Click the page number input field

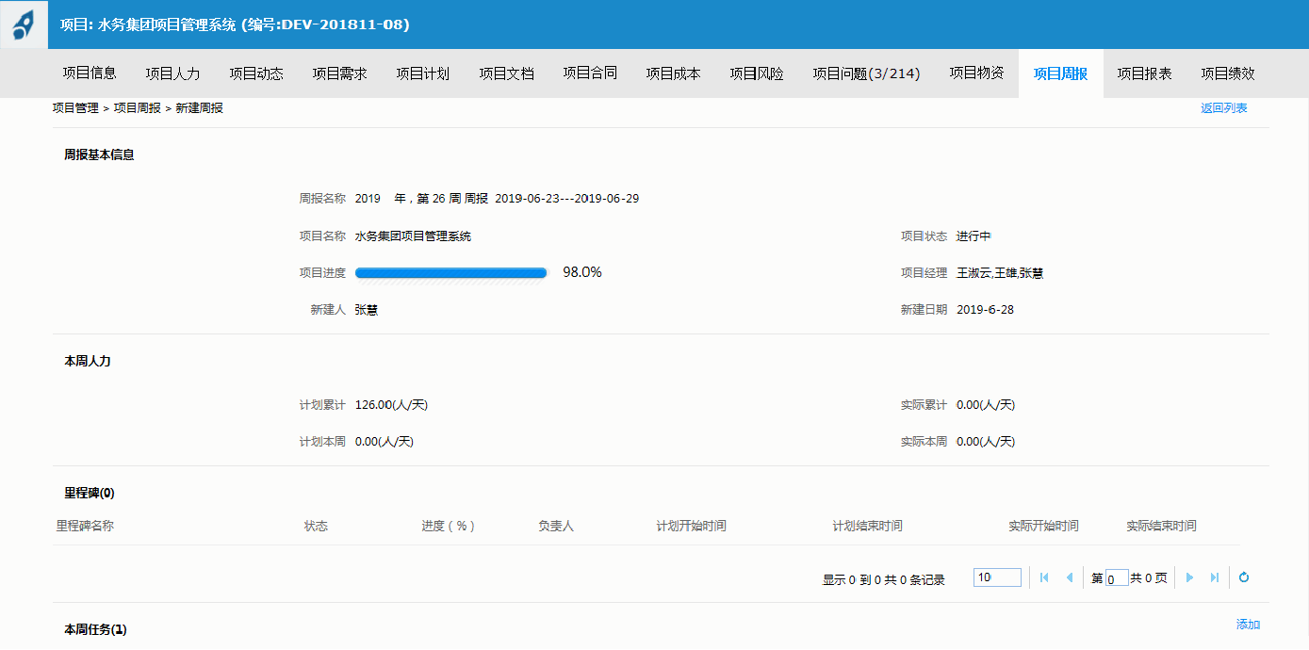pyautogui.click(x=1117, y=578)
